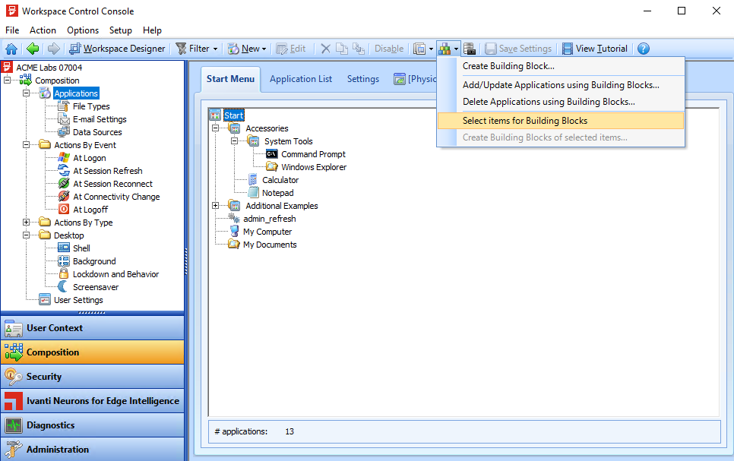
Task: Open Ivanti Neurons for Edge Intelligence
Action: 93,401
